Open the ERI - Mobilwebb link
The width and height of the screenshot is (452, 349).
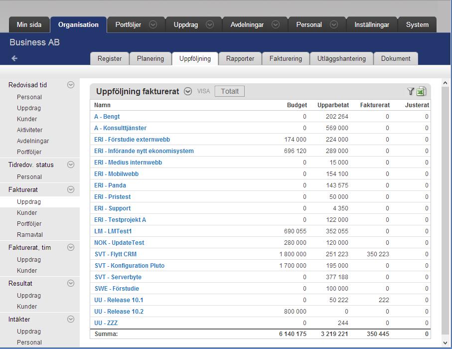coord(117,174)
